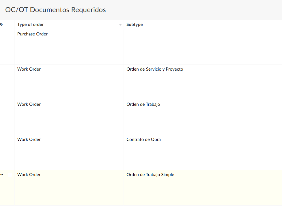This screenshot has width=282, height=217.
Task: Open the three-dots menu on the highlighted row
Action: pyautogui.click(x=1, y=174)
